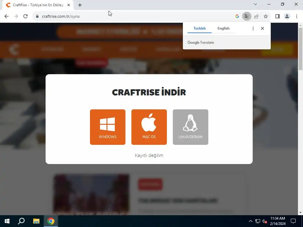The width and height of the screenshot is (303, 227).
Task: View site information via lock icon
Action: click(x=37, y=16)
